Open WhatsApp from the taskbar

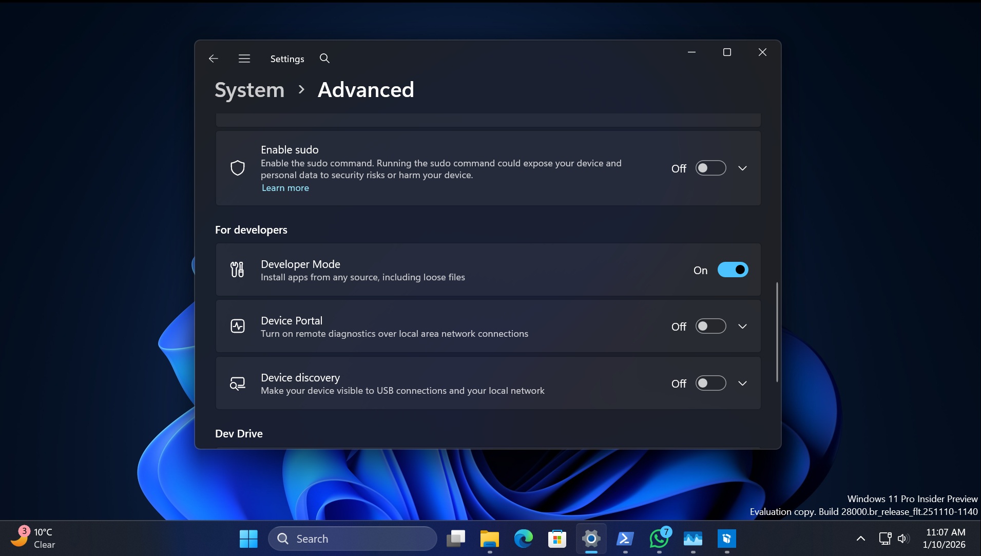click(659, 539)
